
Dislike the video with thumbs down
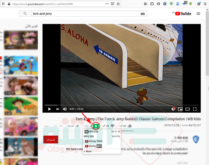pyautogui.click(x=113, y=126)
